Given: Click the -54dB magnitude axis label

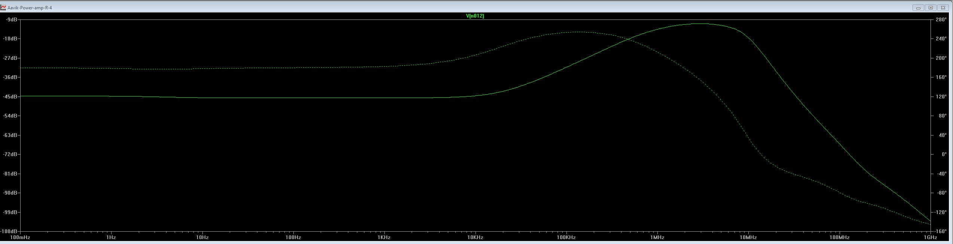Looking at the screenshot, I should [10, 116].
